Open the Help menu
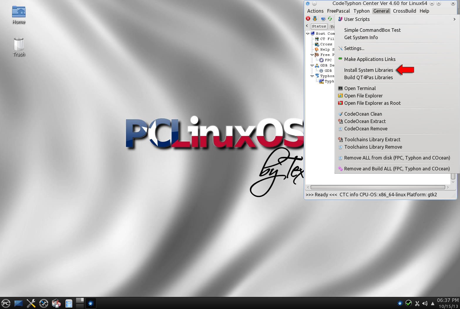The width and height of the screenshot is (460, 309). (x=424, y=11)
